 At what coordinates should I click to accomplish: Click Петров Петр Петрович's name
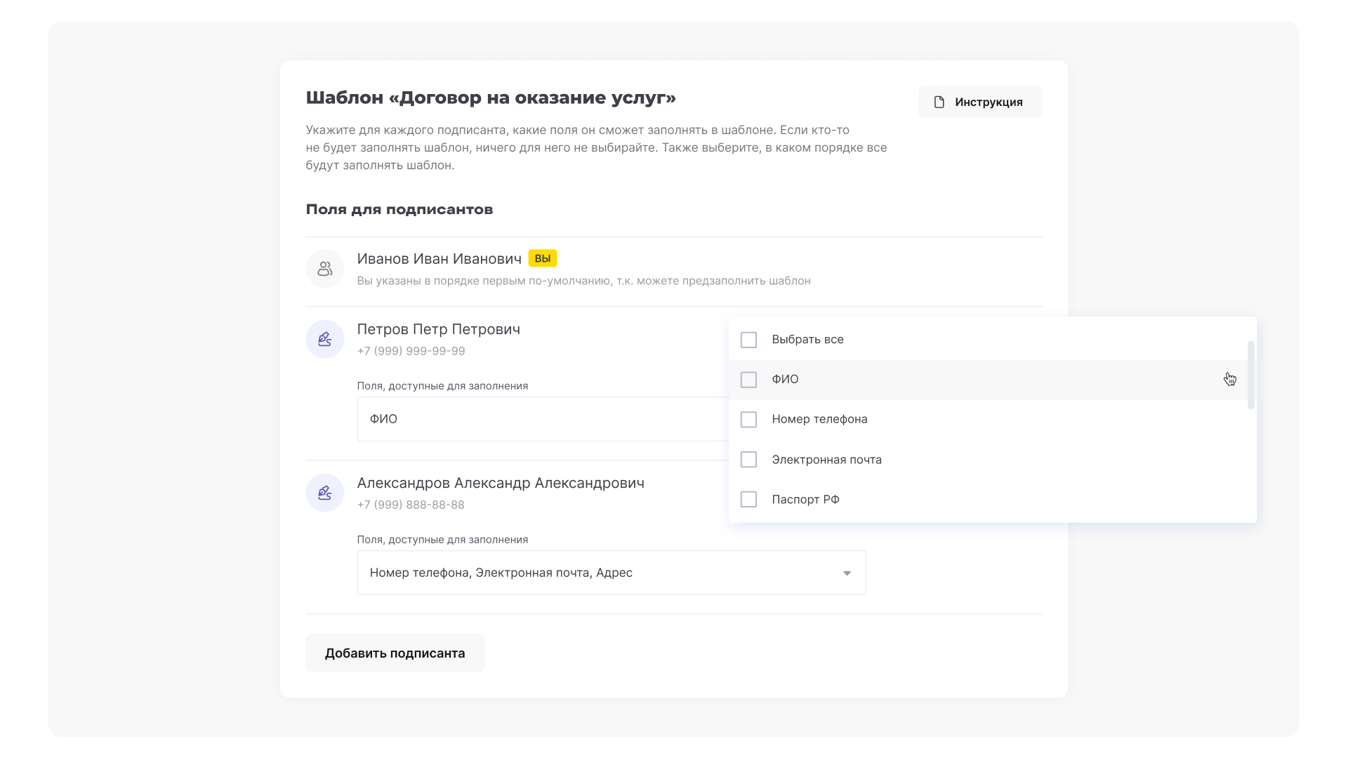pos(438,329)
